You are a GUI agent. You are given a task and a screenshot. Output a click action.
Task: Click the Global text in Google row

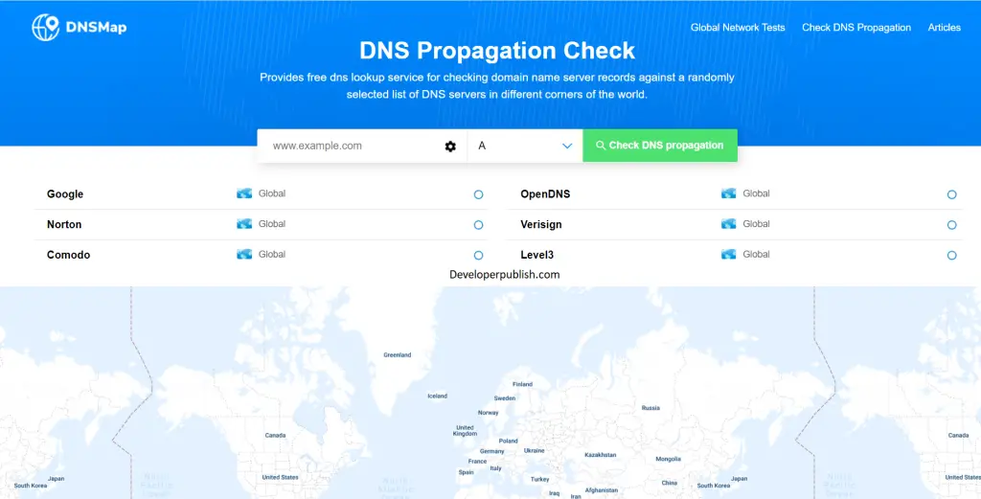click(x=272, y=193)
